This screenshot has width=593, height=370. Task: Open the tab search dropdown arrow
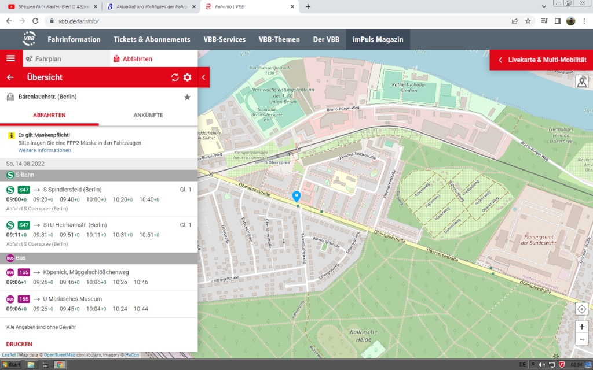[x=544, y=6]
